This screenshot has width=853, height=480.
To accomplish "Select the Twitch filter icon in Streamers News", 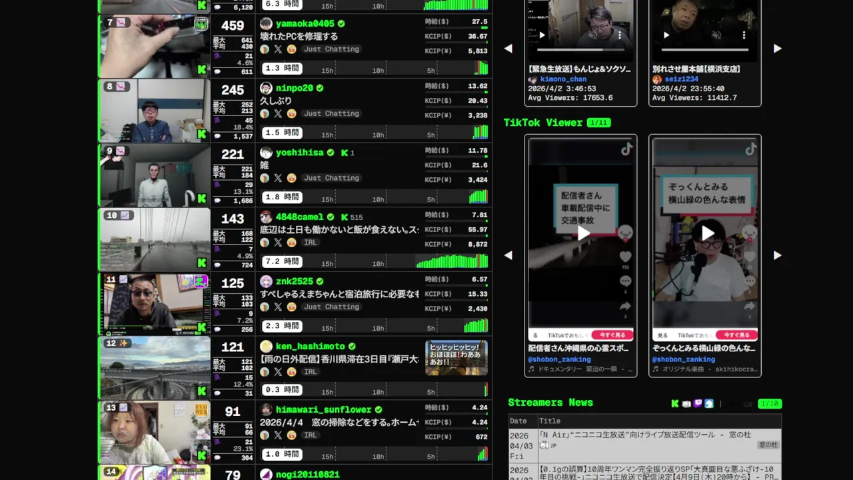I will [698, 403].
